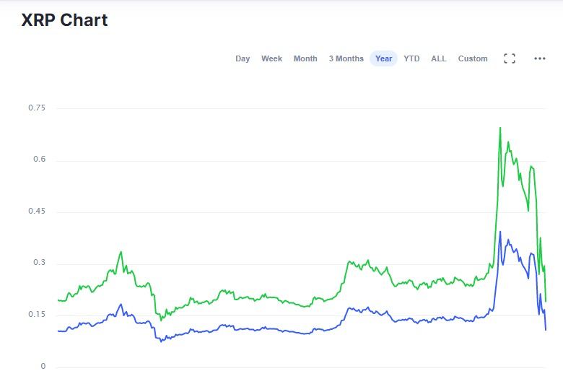Switch chart range to Day

243,58
